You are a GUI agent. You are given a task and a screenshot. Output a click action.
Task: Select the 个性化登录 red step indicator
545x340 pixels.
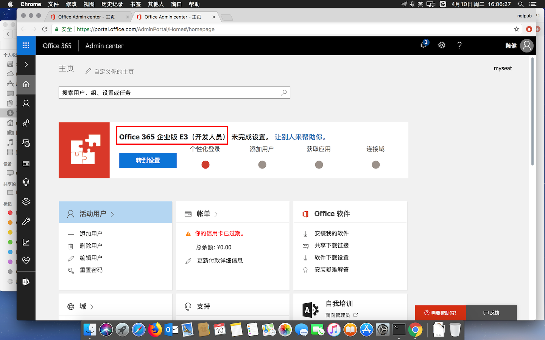206,165
